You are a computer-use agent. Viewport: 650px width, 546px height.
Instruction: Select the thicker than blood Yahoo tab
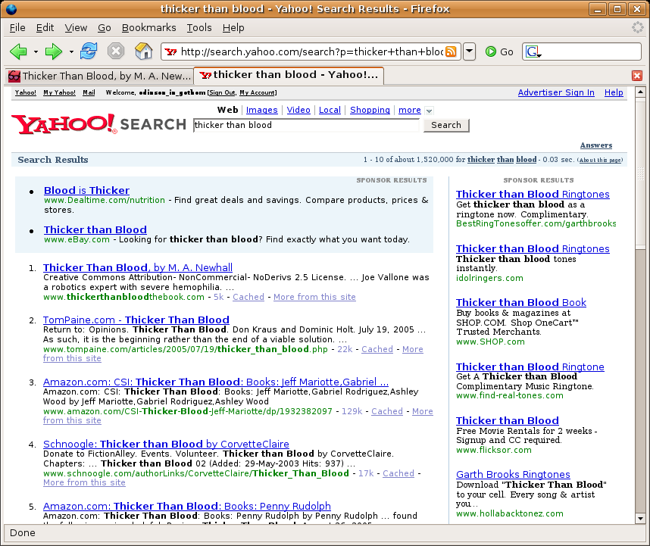(289, 75)
